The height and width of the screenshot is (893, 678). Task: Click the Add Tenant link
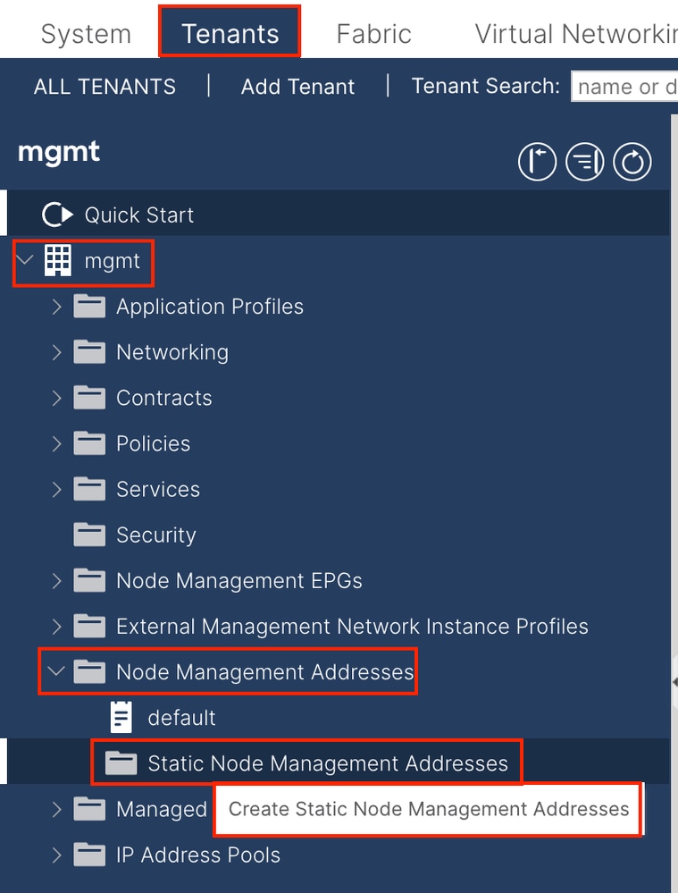click(x=297, y=87)
